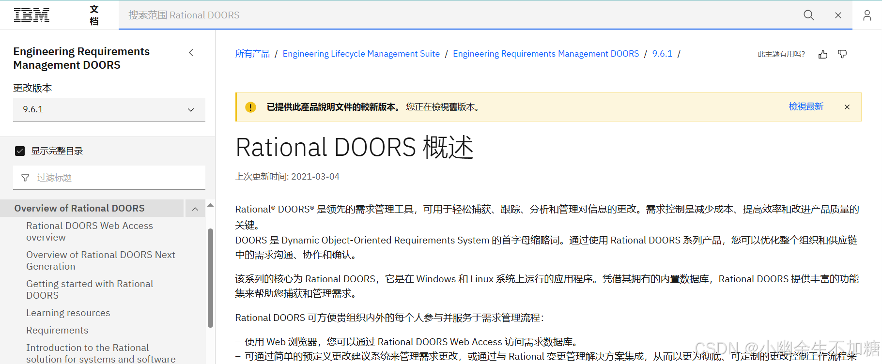Open Introduction to the Rational solution topic
This screenshot has width=882, height=364.
(x=101, y=353)
